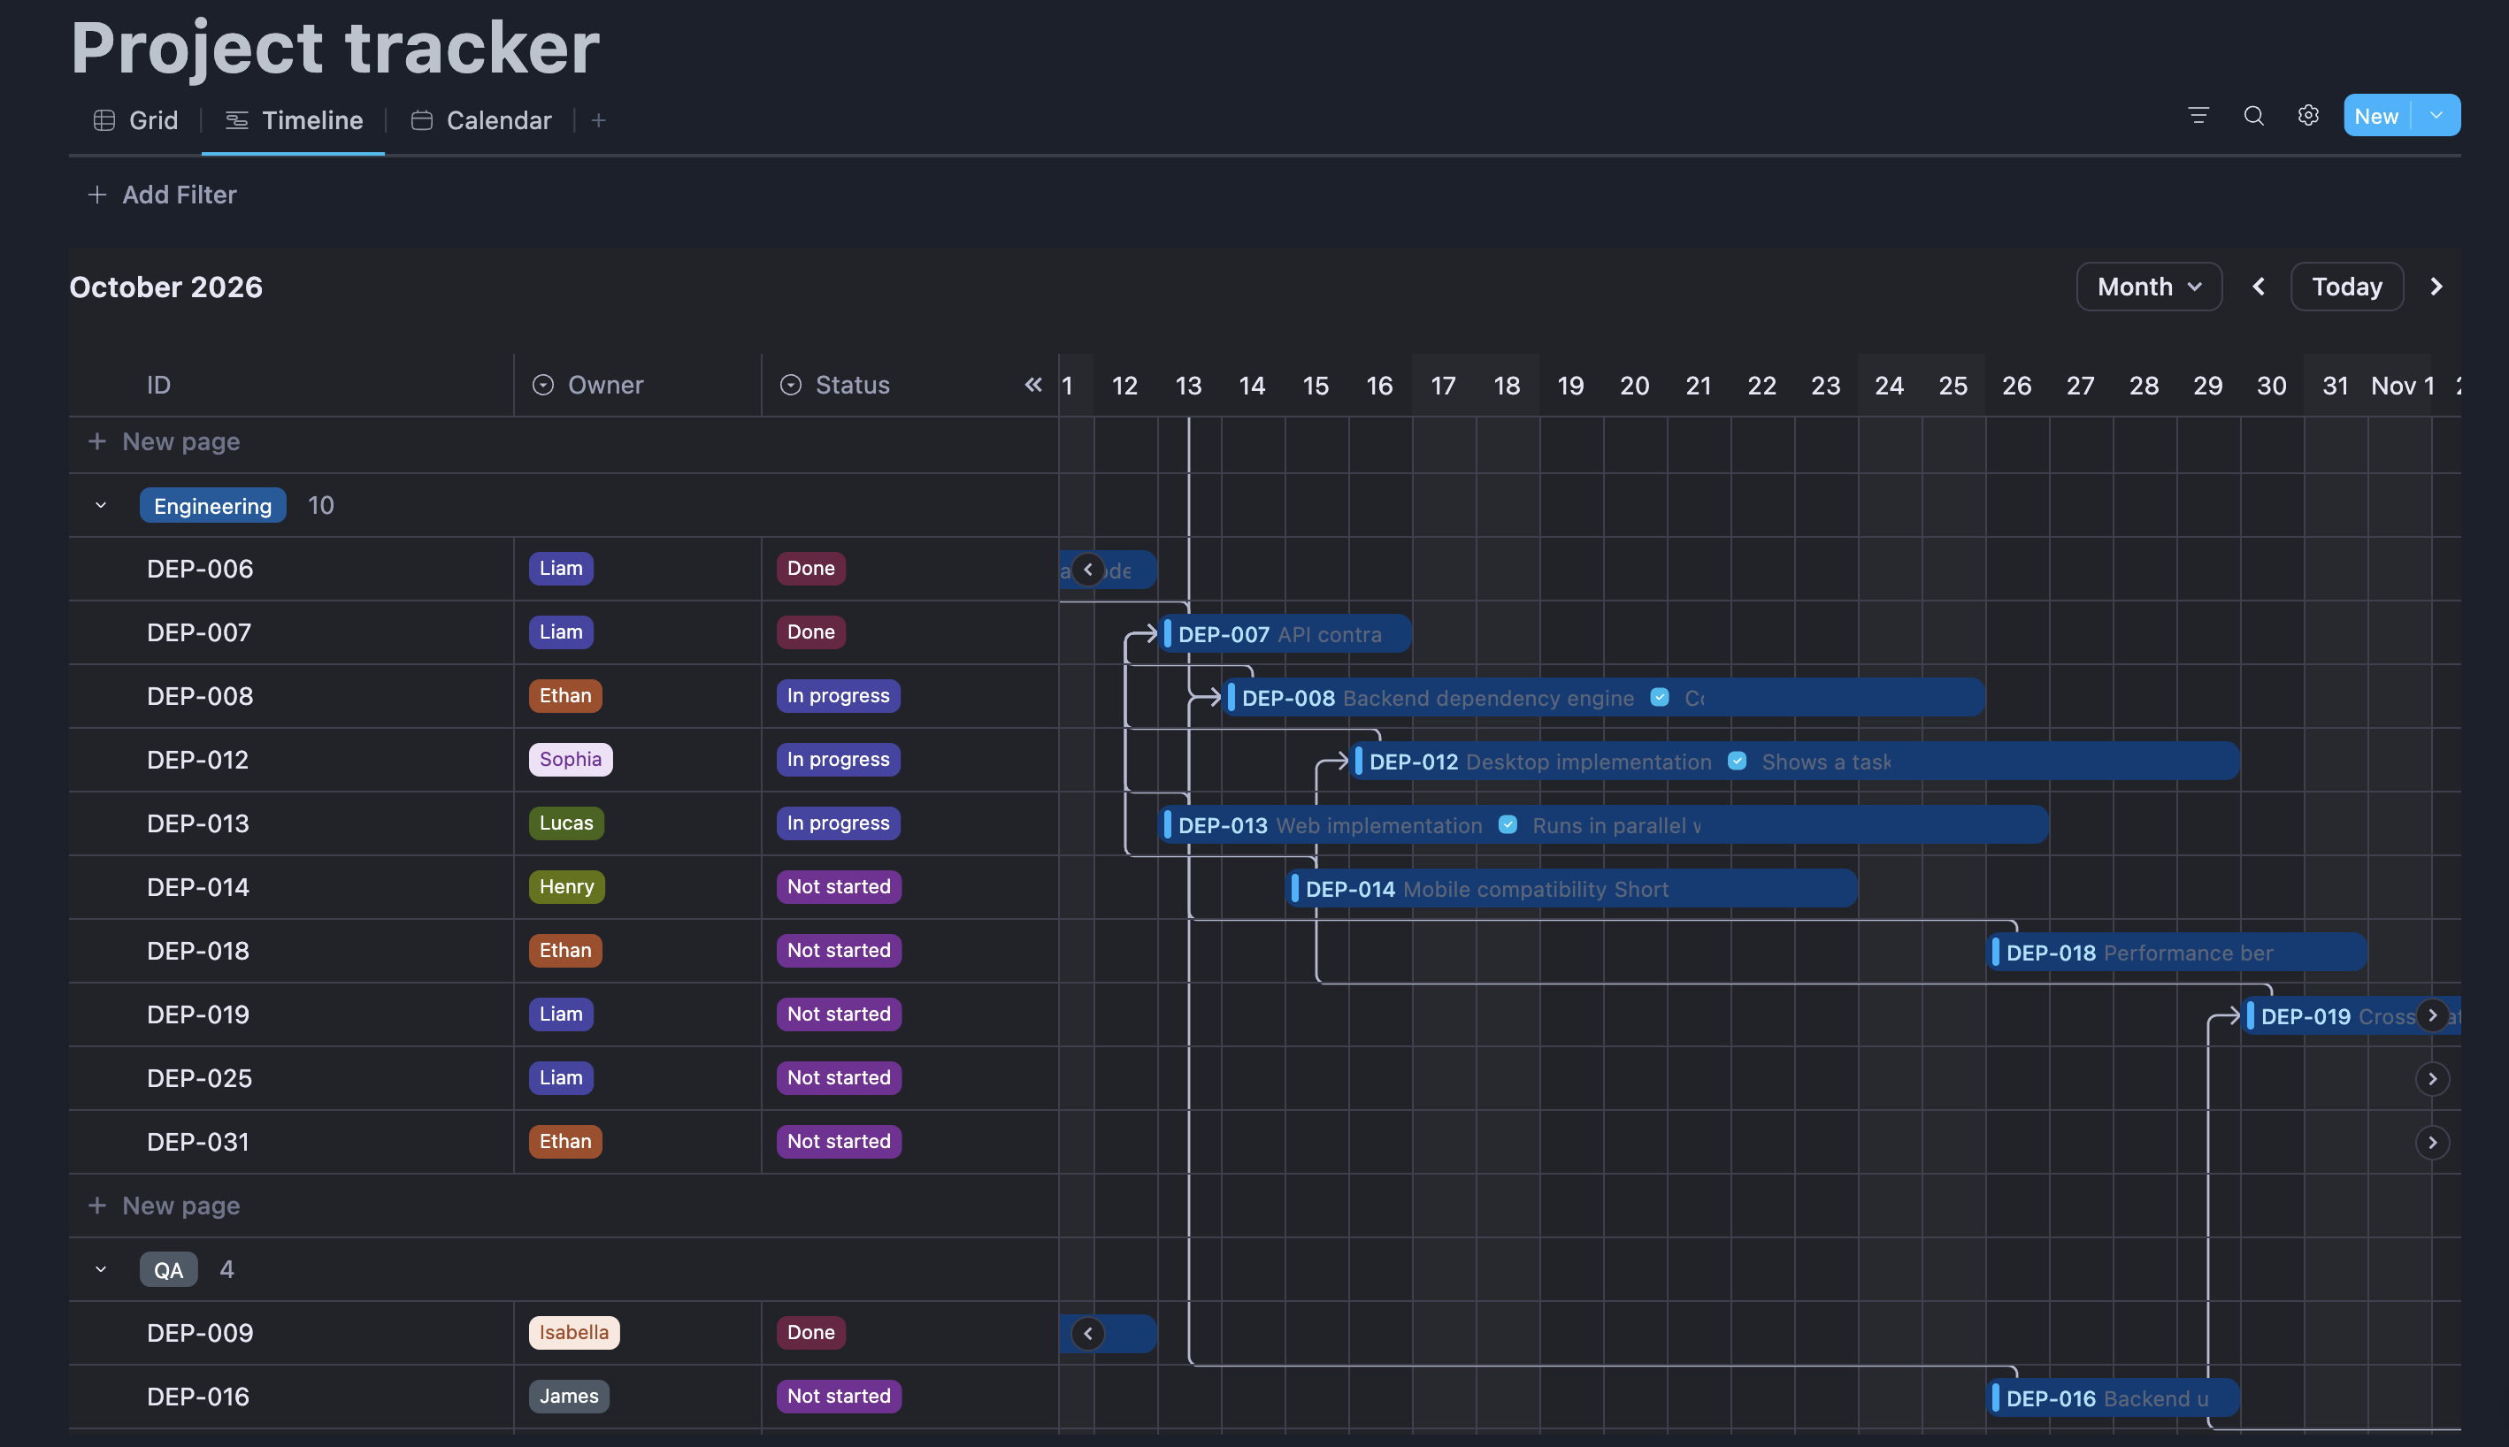Jump forward to DEP-031 bar arrow

click(2431, 1142)
